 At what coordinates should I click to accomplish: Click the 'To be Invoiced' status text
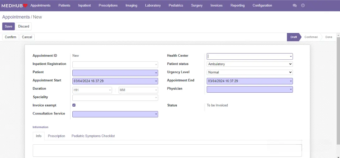[x=217, y=105]
